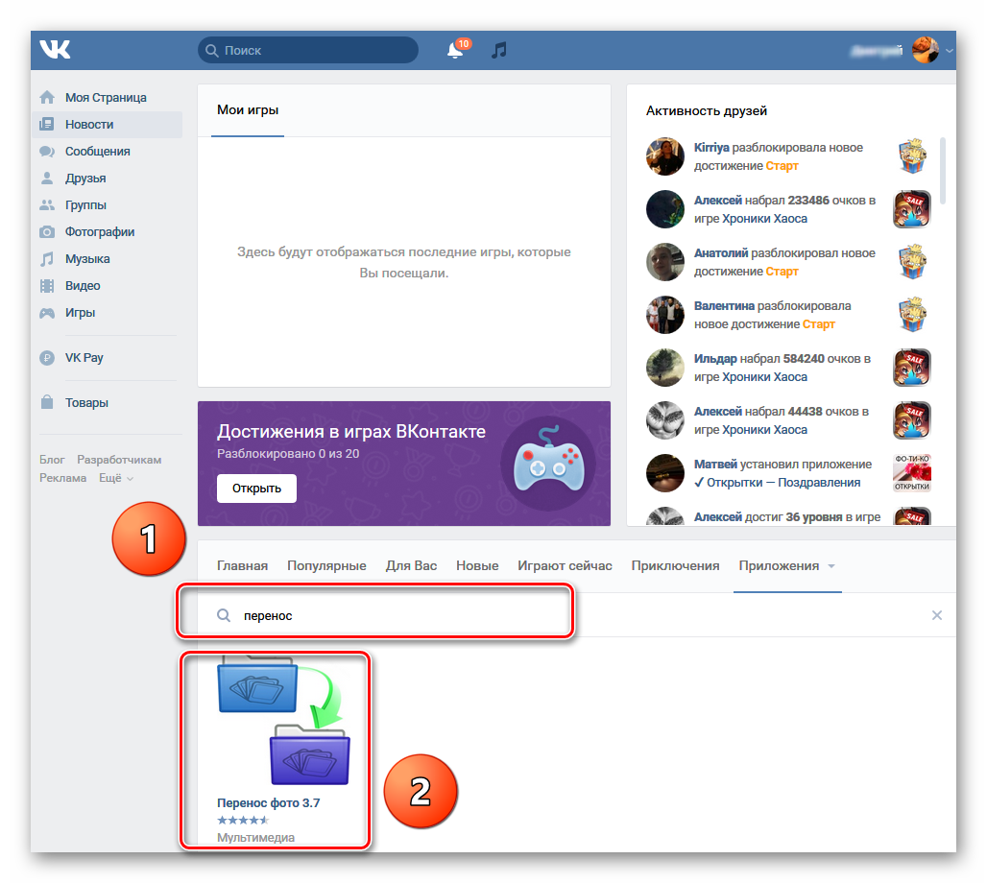Click Открыть button on achievements banner
The height and width of the screenshot is (883, 987).
(256, 489)
